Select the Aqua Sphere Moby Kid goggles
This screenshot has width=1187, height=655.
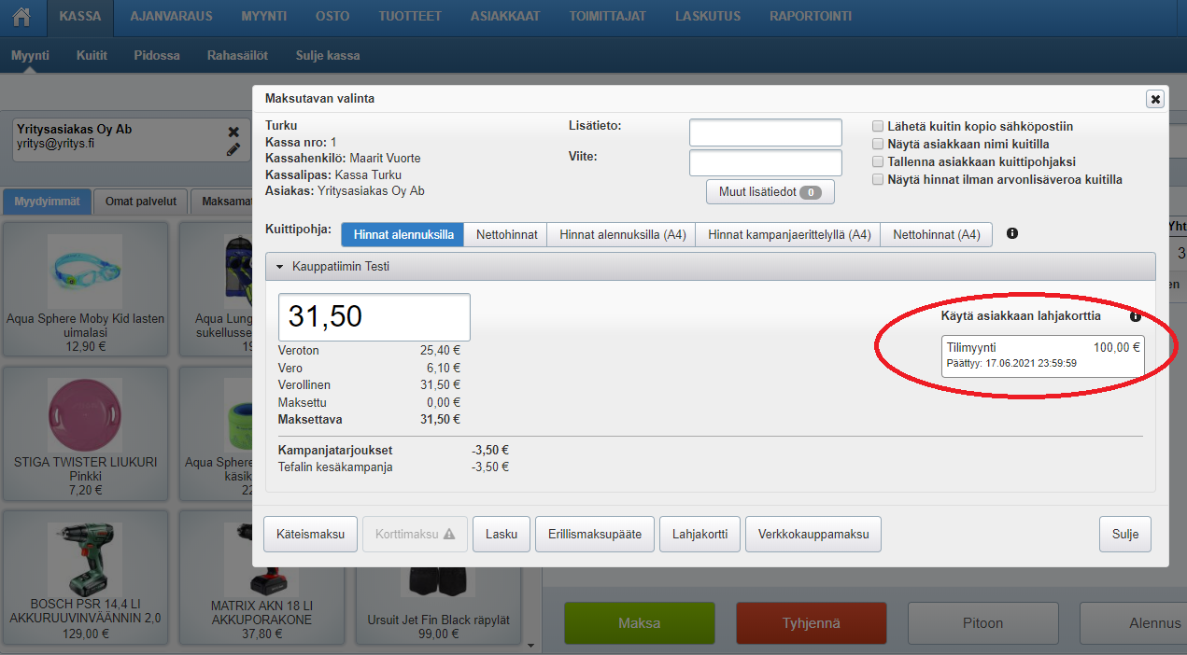[85, 272]
